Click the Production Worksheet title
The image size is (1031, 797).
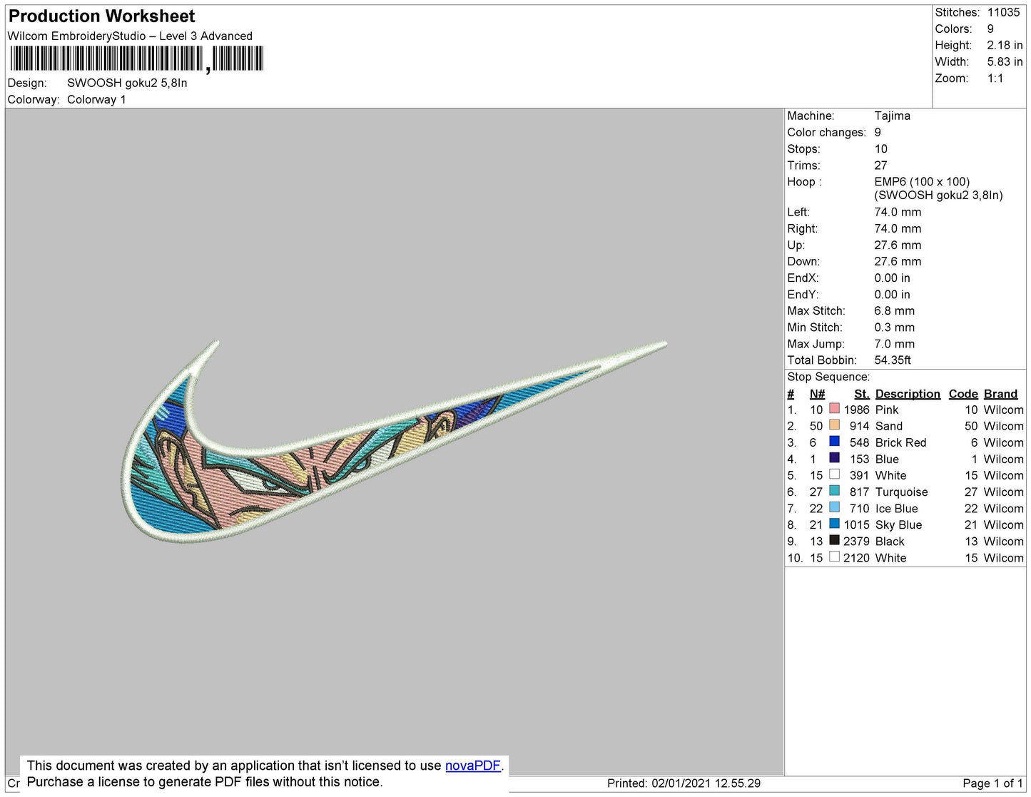101,16
